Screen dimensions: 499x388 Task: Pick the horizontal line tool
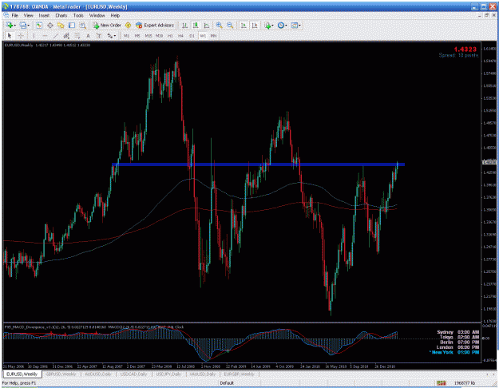pyautogui.click(x=45, y=36)
